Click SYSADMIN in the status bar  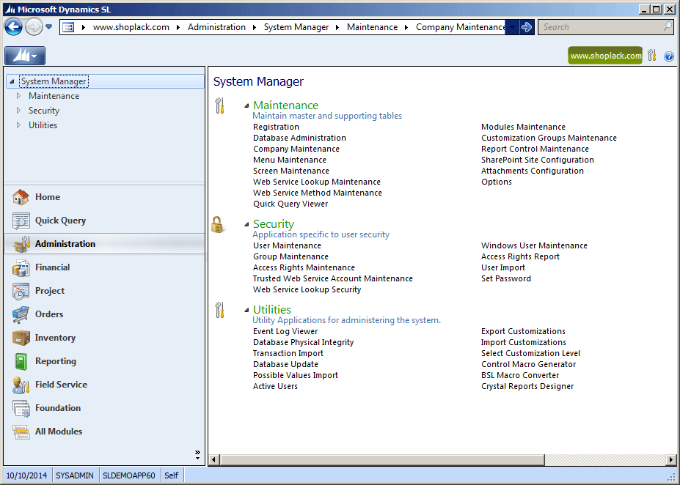pyautogui.click(x=75, y=475)
